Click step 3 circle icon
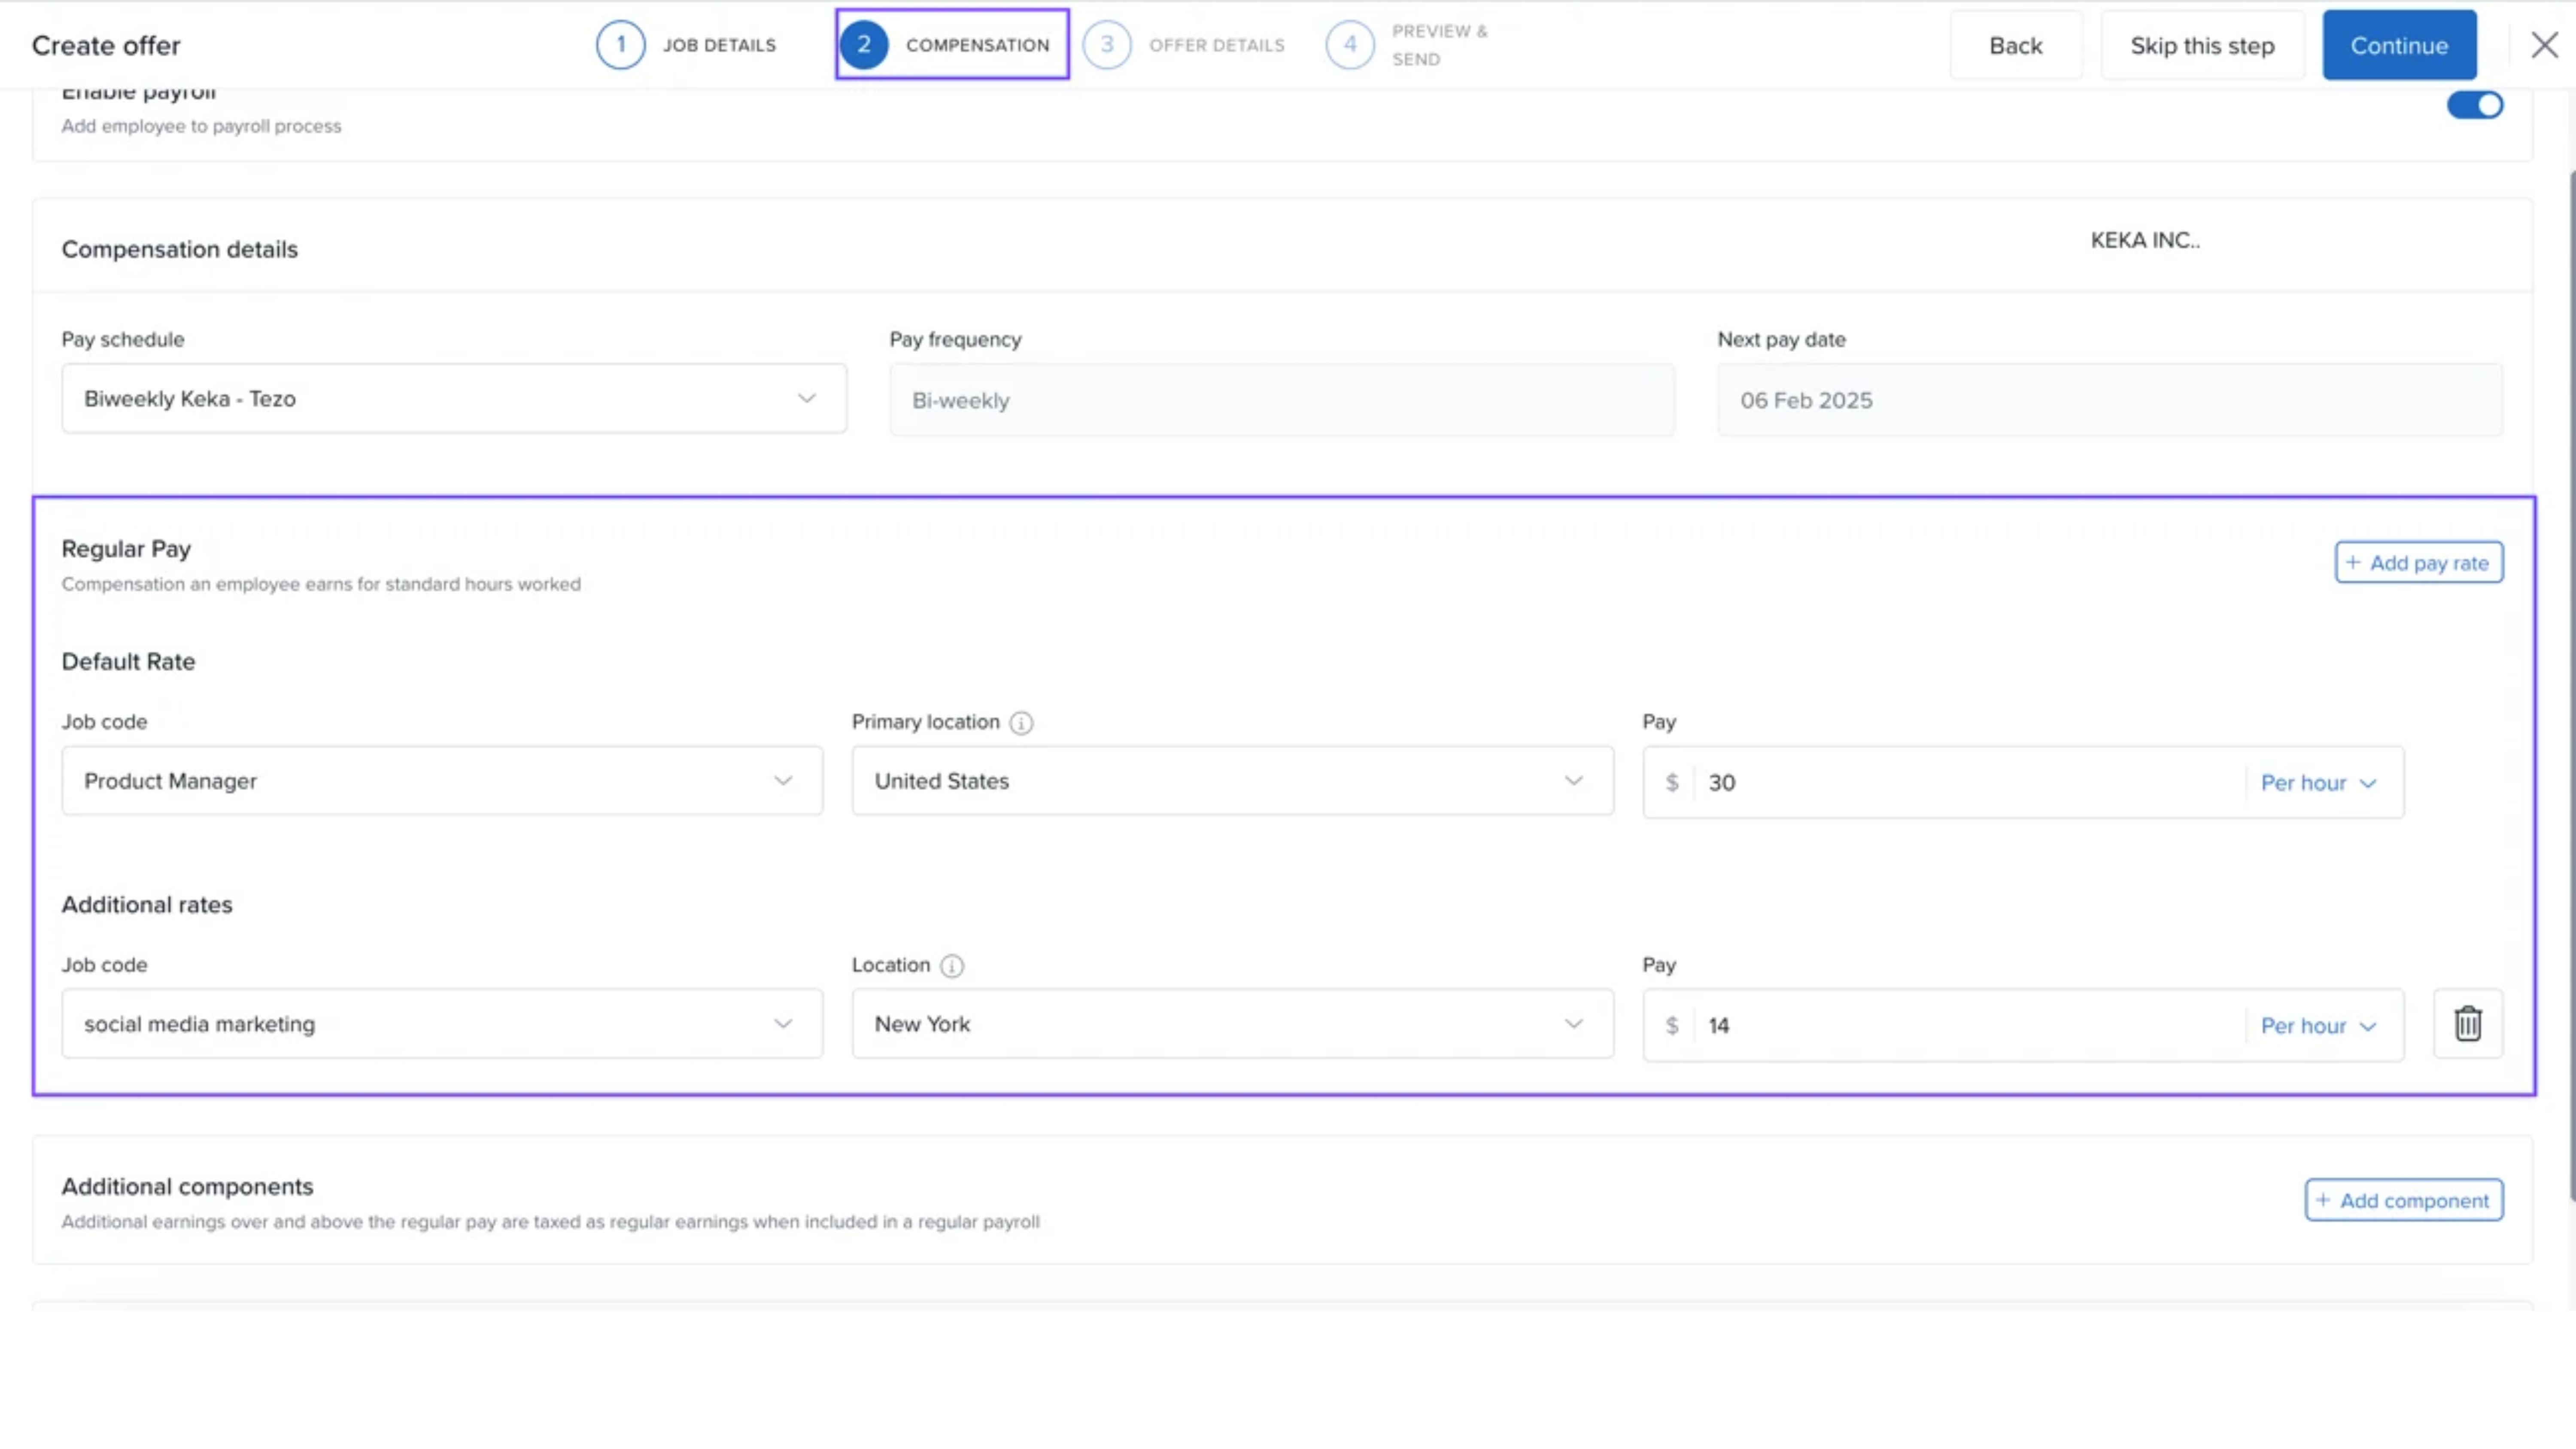Viewport: 2576px width, 1449px height. [1106, 45]
